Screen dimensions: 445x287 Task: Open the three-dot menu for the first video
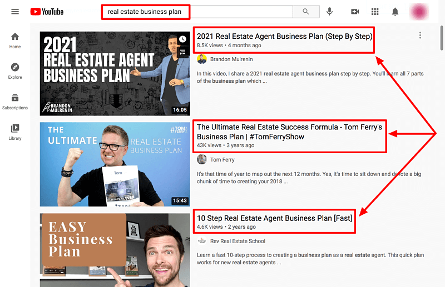pos(420,36)
